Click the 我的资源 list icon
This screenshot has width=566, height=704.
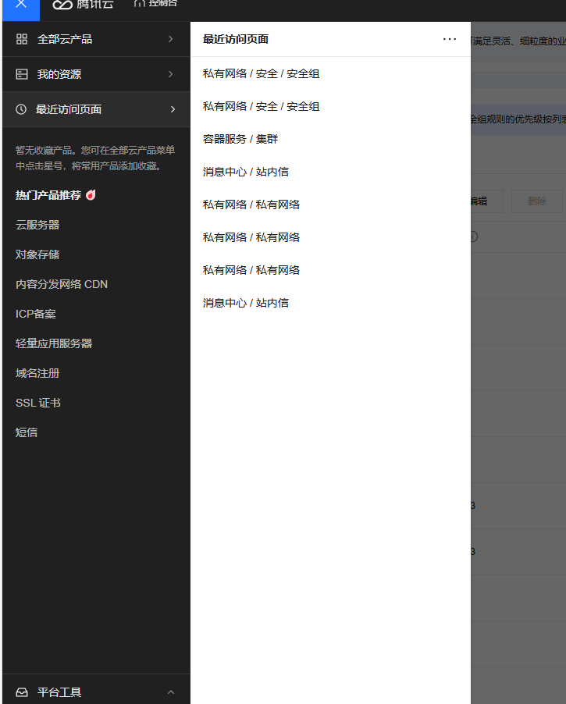pyautogui.click(x=22, y=74)
